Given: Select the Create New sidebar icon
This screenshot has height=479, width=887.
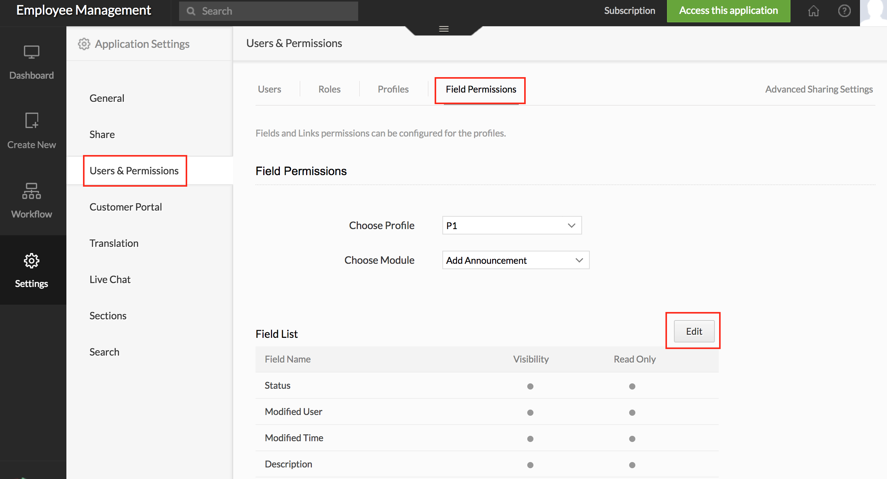Looking at the screenshot, I should point(31,123).
